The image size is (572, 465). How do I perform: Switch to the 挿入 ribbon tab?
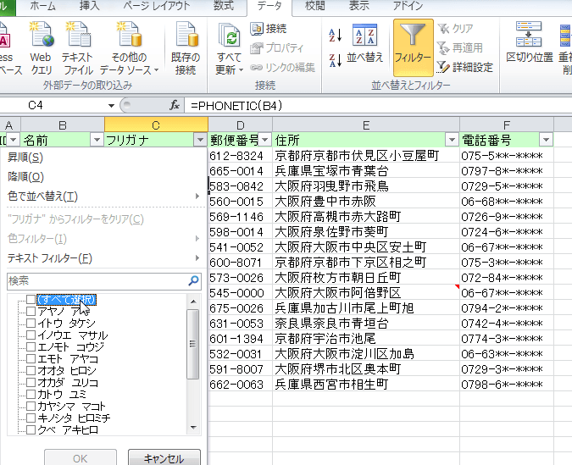[x=89, y=6]
